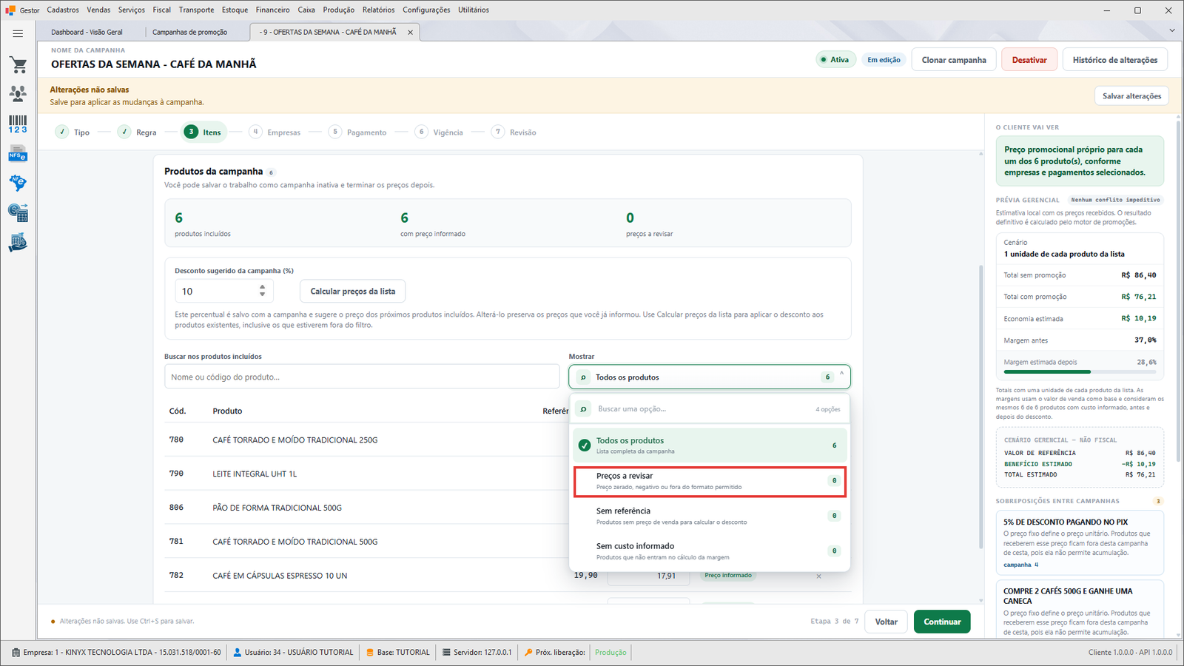Open the NF-e Brazil map icon
This screenshot has width=1184, height=666.
point(18,183)
